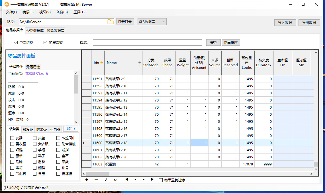Click current item link 荡魂破军Lv.18
Viewport: 325px width, 193px height.
pyautogui.click(x=36, y=74)
